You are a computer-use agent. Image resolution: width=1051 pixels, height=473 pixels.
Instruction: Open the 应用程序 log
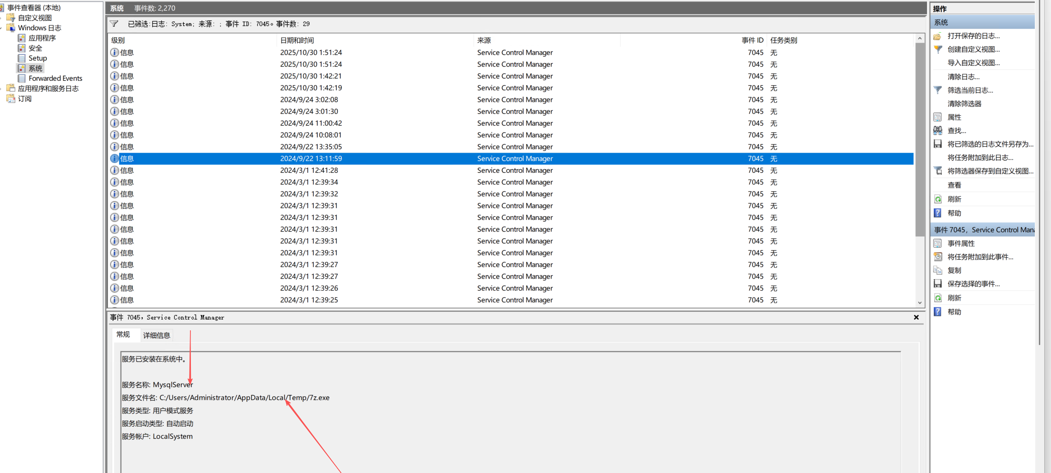[42, 38]
